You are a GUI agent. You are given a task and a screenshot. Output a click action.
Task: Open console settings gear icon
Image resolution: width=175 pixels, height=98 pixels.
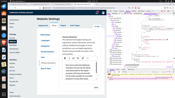coord(173,72)
